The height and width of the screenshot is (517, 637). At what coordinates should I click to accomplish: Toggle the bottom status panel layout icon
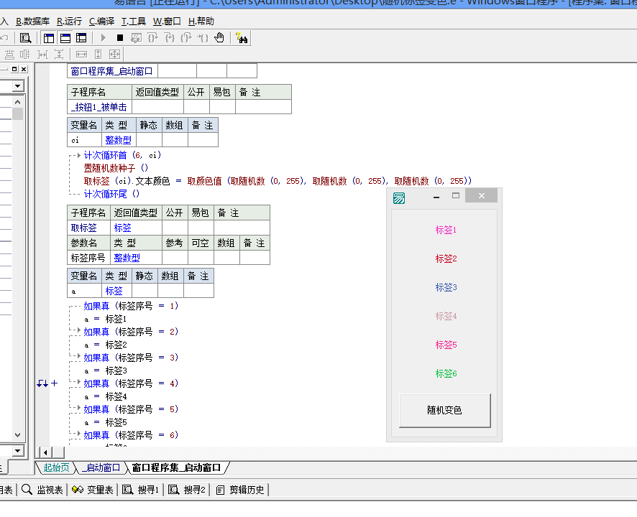click(65, 38)
